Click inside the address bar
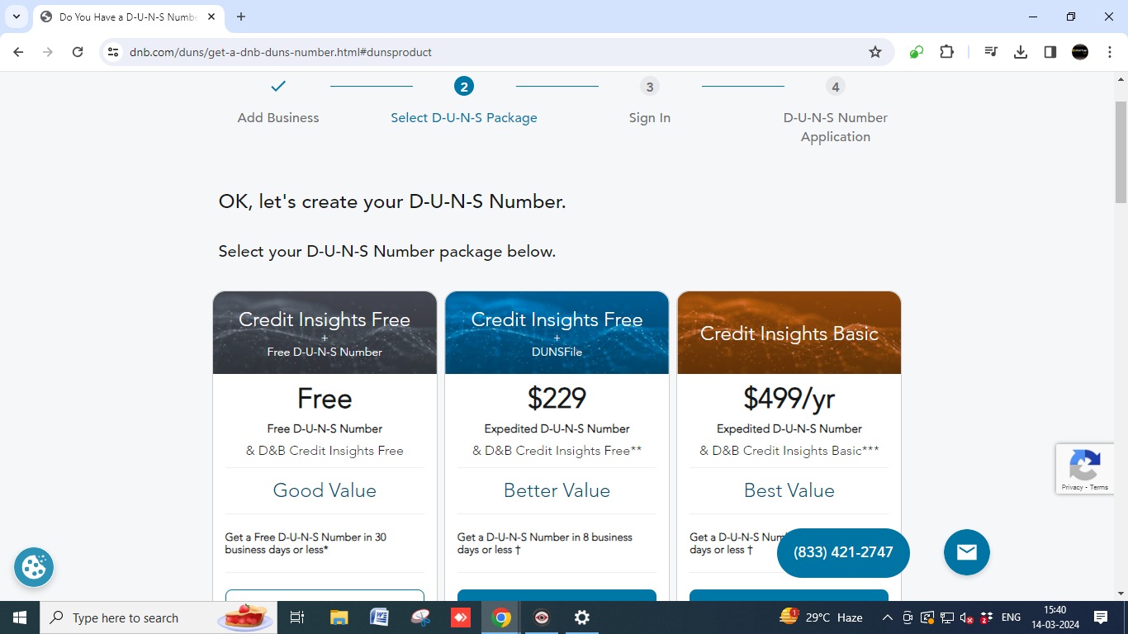This screenshot has height=634, width=1128. 330,51
